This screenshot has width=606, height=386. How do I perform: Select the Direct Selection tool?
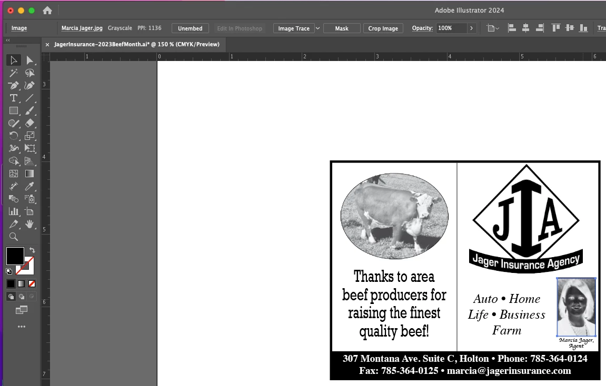pos(29,60)
